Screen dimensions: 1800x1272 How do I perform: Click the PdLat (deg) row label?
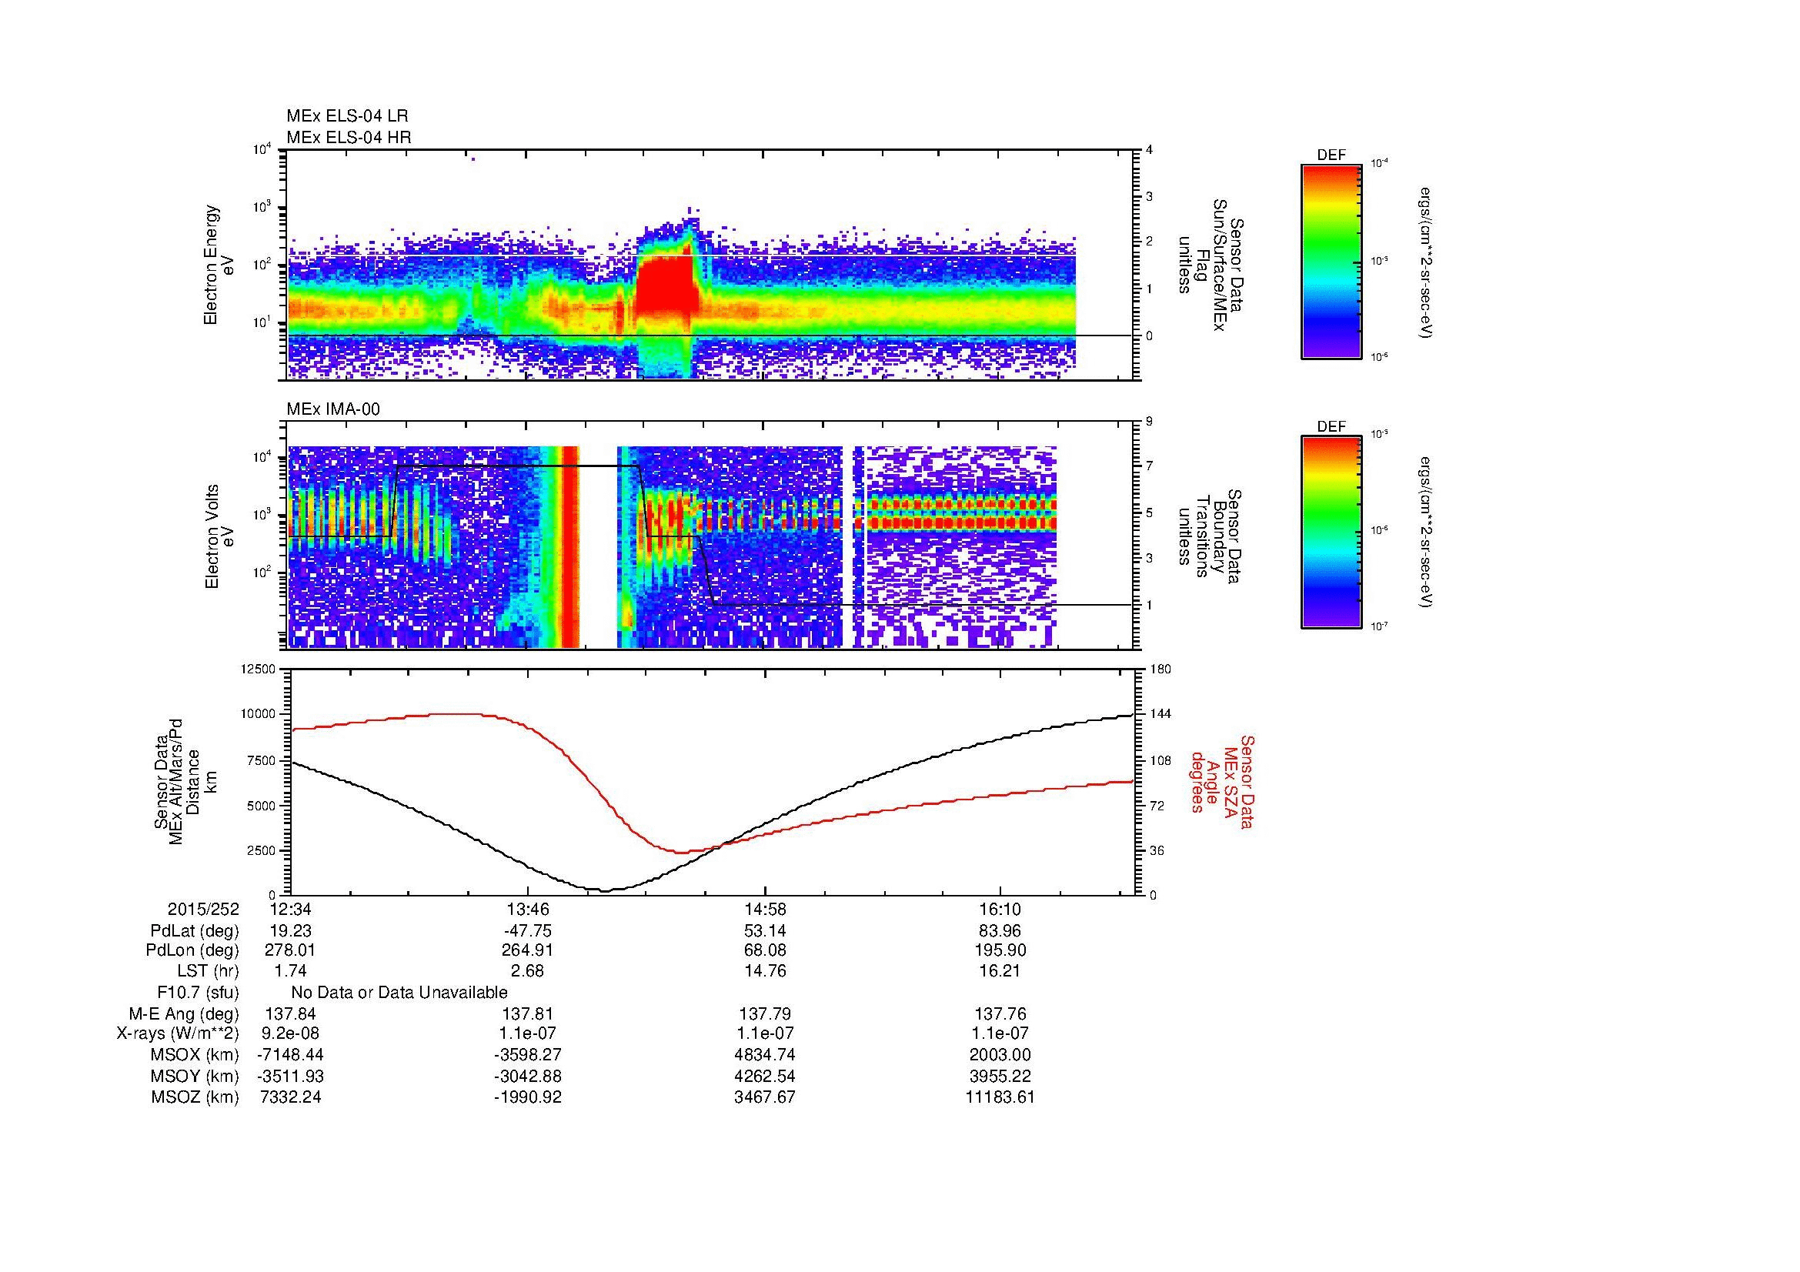point(195,931)
